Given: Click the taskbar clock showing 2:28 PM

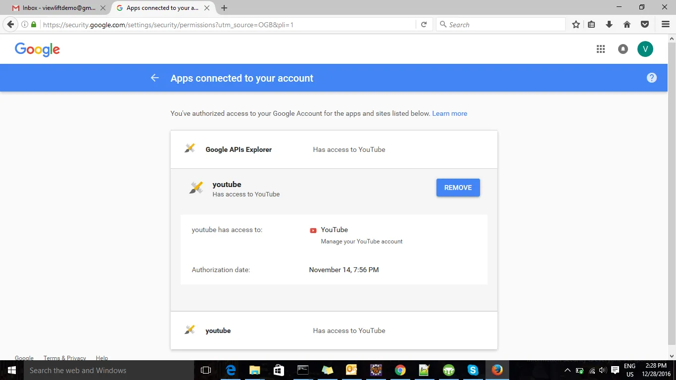Looking at the screenshot, I should 656,370.
